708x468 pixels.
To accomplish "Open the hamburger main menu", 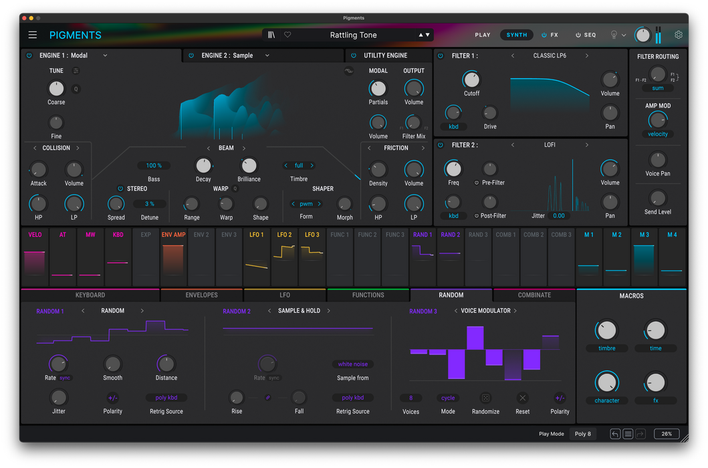I will click(x=32, y=35).
